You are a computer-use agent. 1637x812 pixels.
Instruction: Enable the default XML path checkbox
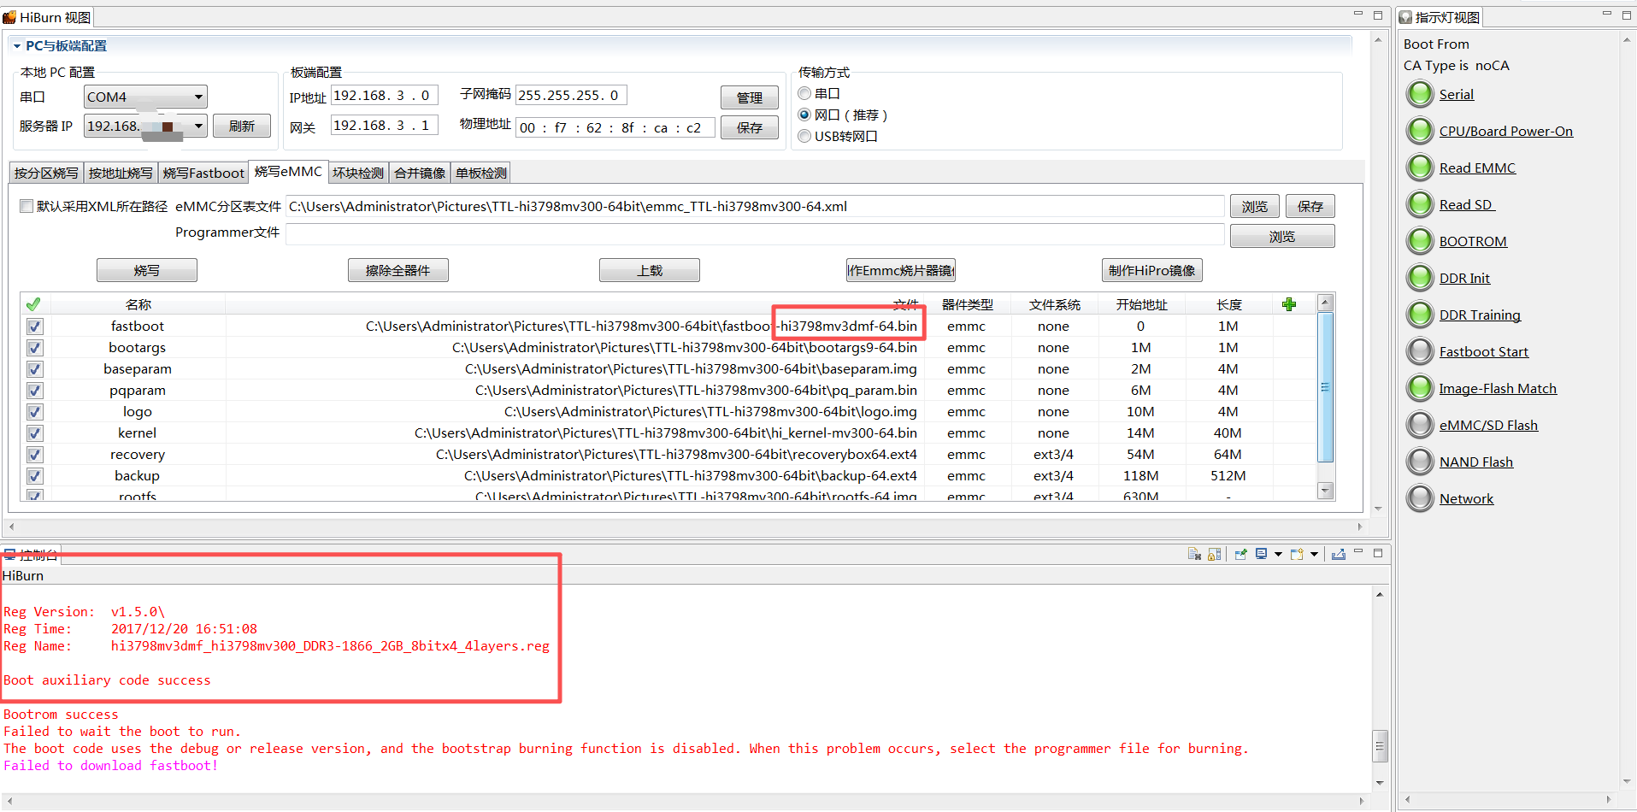pyautogui.click(x=26, y=206)
